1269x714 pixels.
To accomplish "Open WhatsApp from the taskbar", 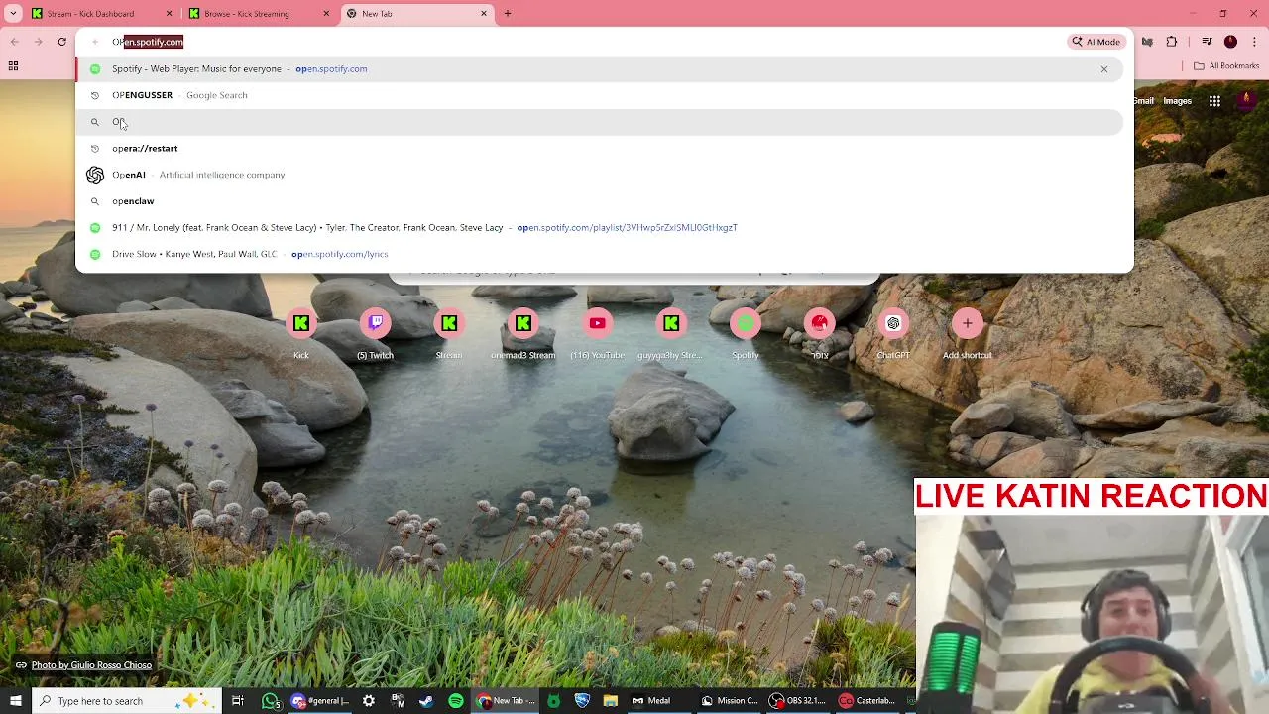I will (271, 701).
